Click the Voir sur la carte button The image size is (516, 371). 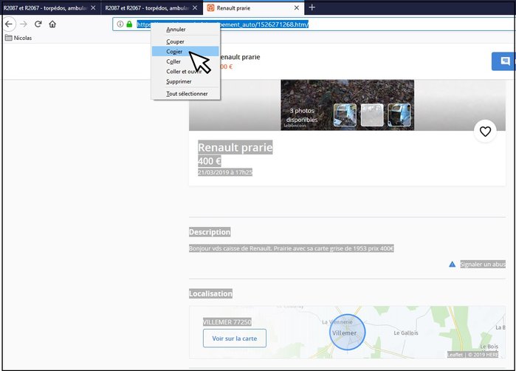pos(235,338)
